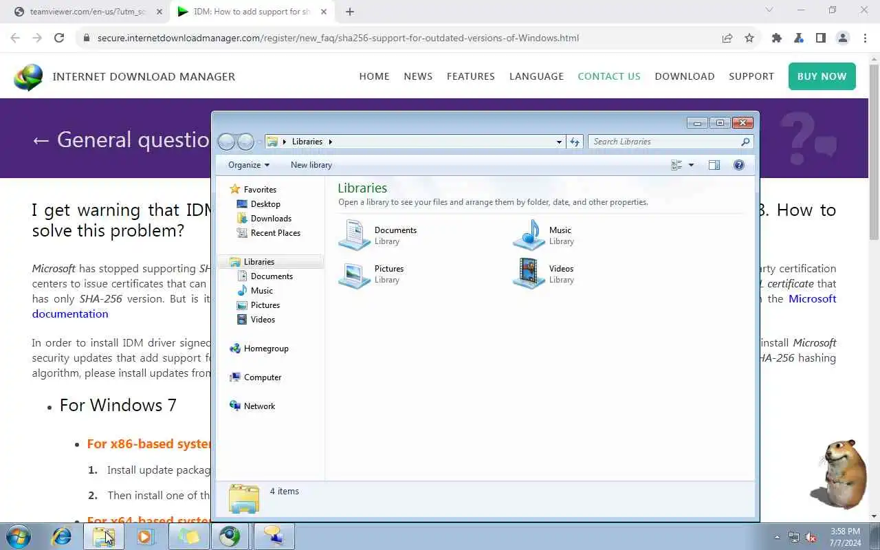880x550 pixels.
Task: Open DOWNLOAD in IDM menu
Action: [x=685, y=76]
